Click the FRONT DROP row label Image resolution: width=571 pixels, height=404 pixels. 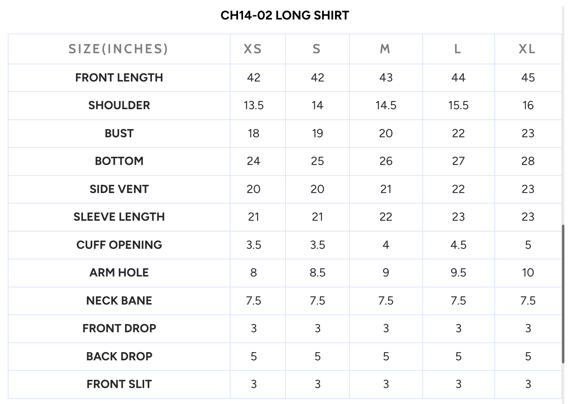click(119, 328)
